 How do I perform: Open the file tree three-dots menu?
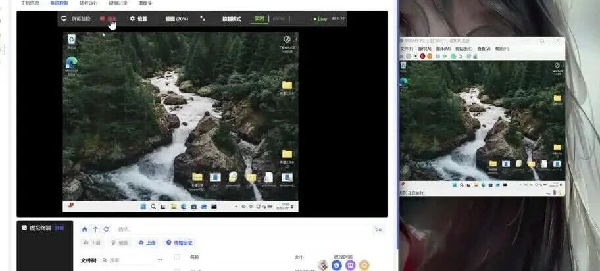160,260
